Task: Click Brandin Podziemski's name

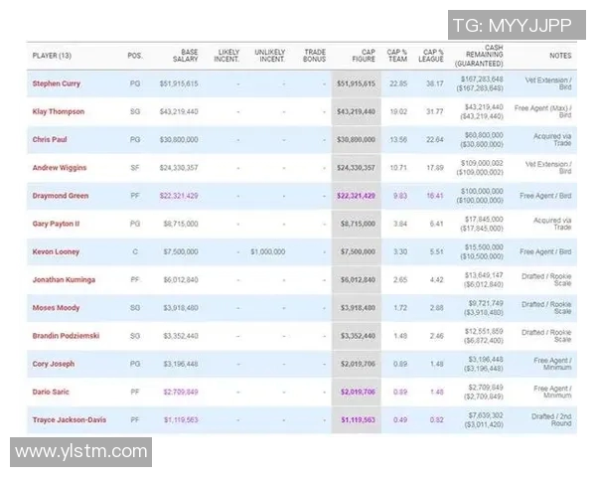Action: pos(67,336)
